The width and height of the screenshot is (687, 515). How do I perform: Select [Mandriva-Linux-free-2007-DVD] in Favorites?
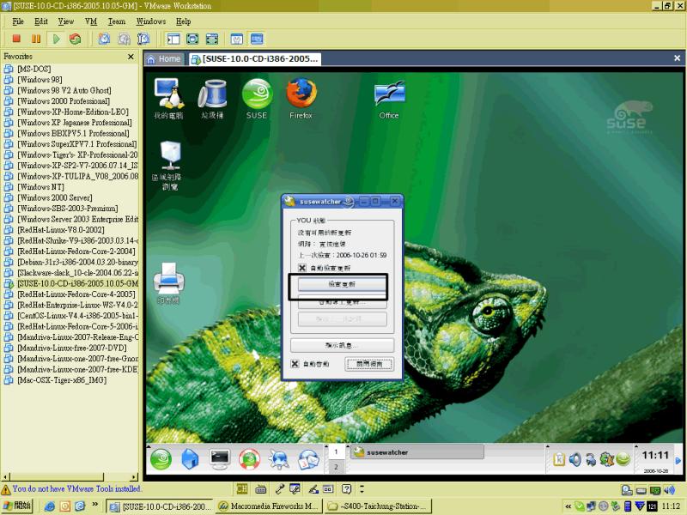[72, 348]
